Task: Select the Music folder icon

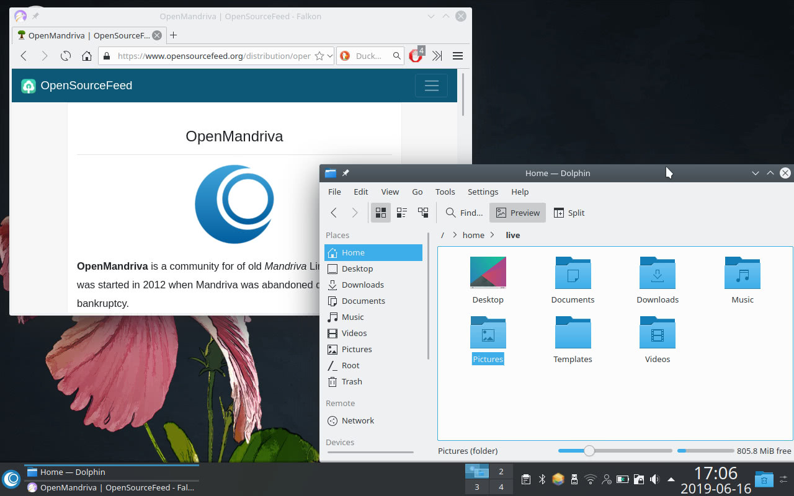Action: coord(743,273)
